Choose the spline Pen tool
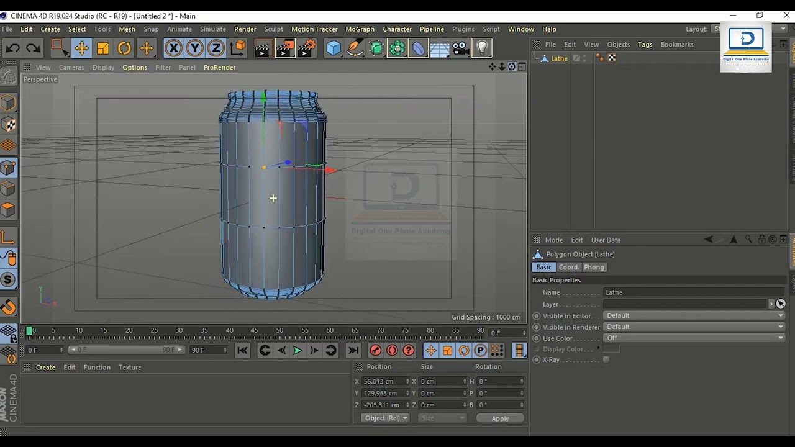Image resolution: width=795 pixels, height=447 pixels. click(x=355, y=48)
